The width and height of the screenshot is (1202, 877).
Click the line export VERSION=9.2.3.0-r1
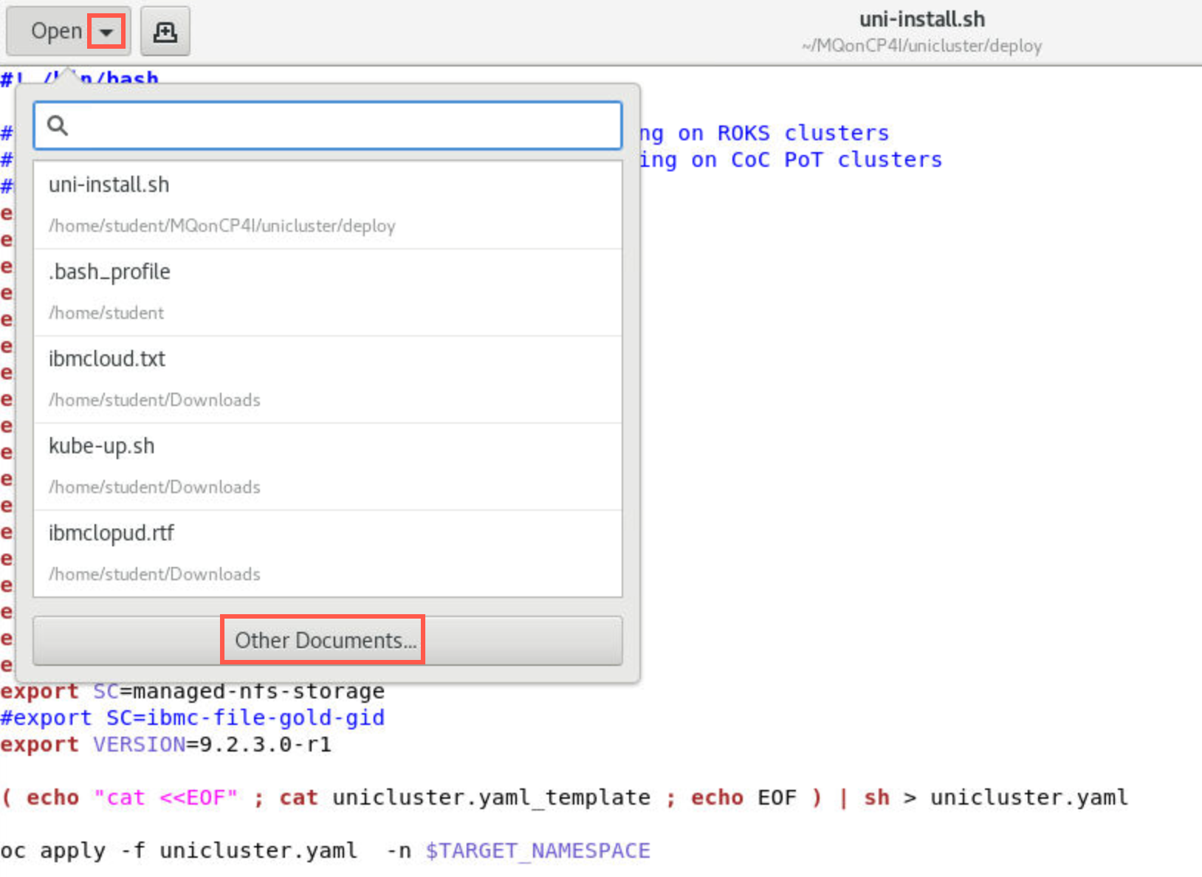click(x=166, y=744)
